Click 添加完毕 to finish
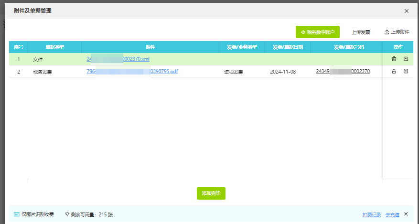This screenshot has width=419, height=224. [211, 193]
